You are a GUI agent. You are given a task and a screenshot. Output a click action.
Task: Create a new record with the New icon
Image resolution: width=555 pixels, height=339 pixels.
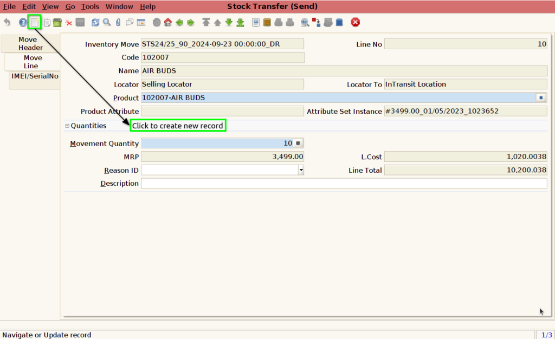coord(34,22)
